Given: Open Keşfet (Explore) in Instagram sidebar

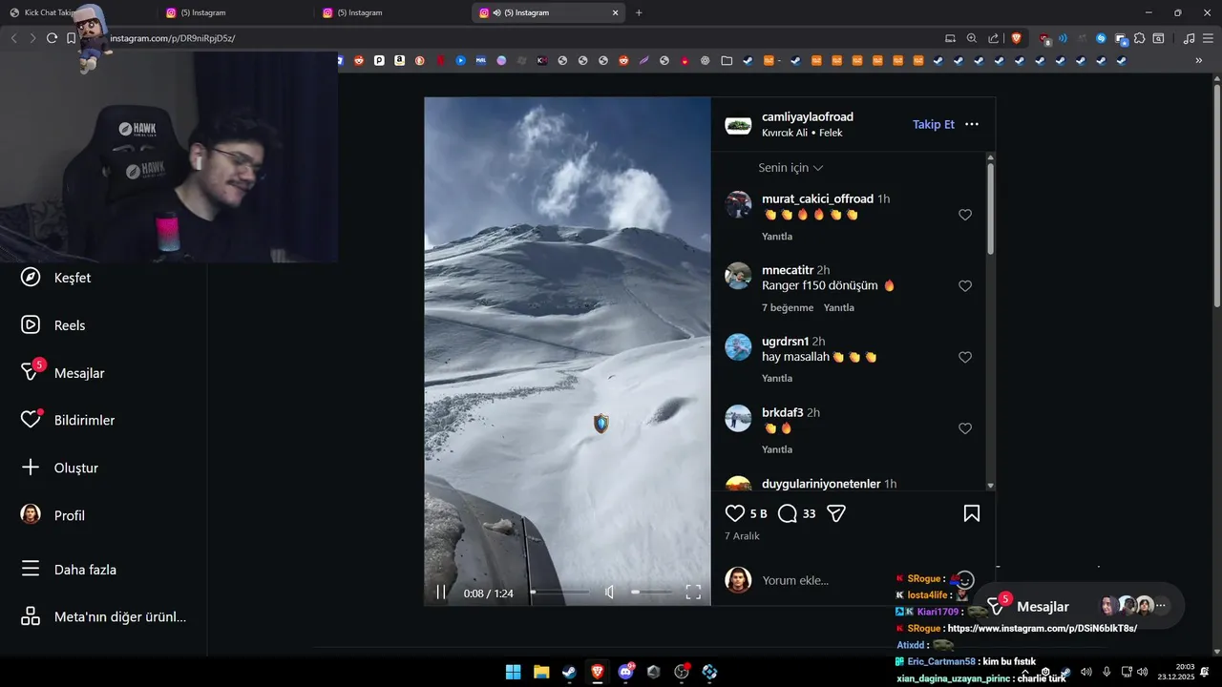Looking at the screenshot, I should pyautogui.click(x=57, y=278).
